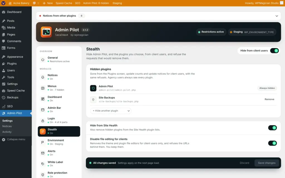The height and width of the screenshot is (178, 285).
Task: Click the Comments icon in sidebar
Action: pyautogui.click(x=4, y=41)
